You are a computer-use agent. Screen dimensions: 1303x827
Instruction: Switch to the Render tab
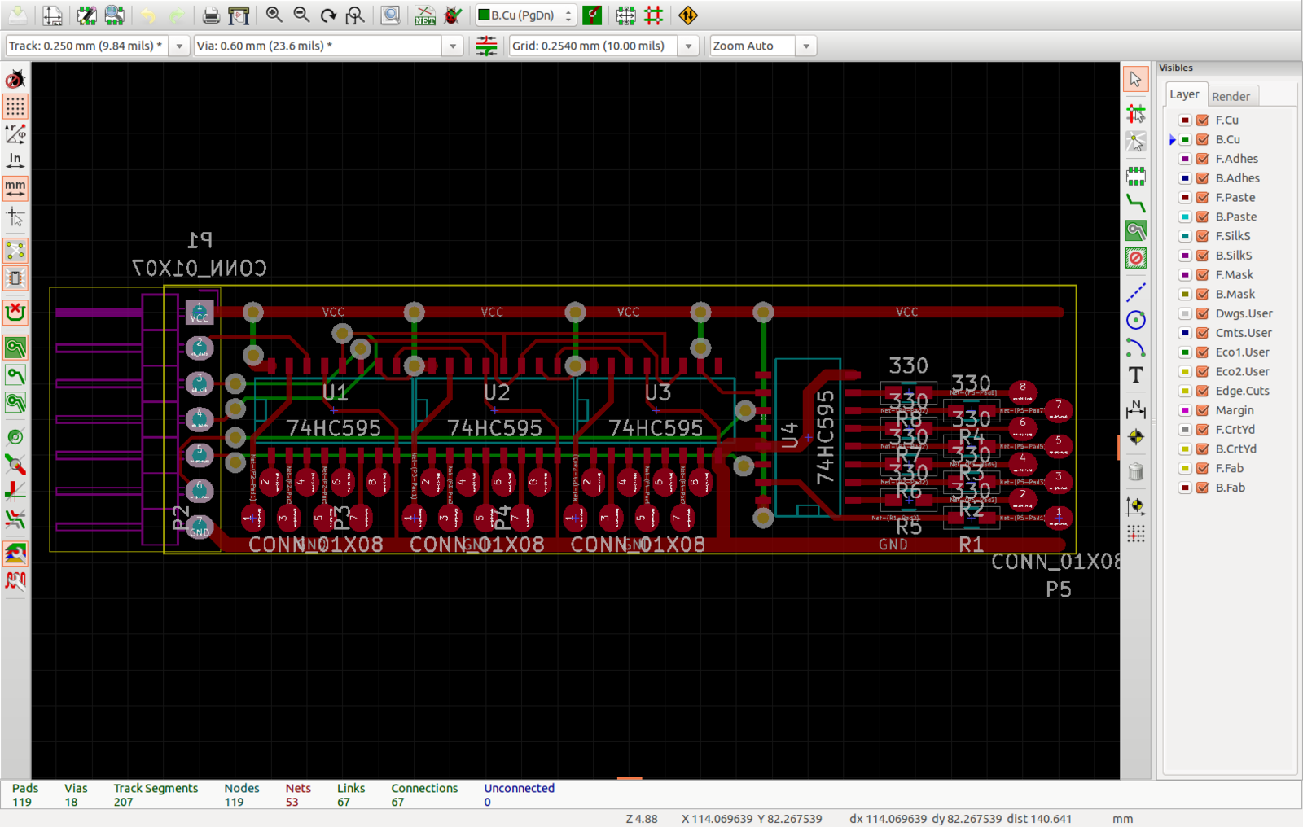[x=1230, y=96]
